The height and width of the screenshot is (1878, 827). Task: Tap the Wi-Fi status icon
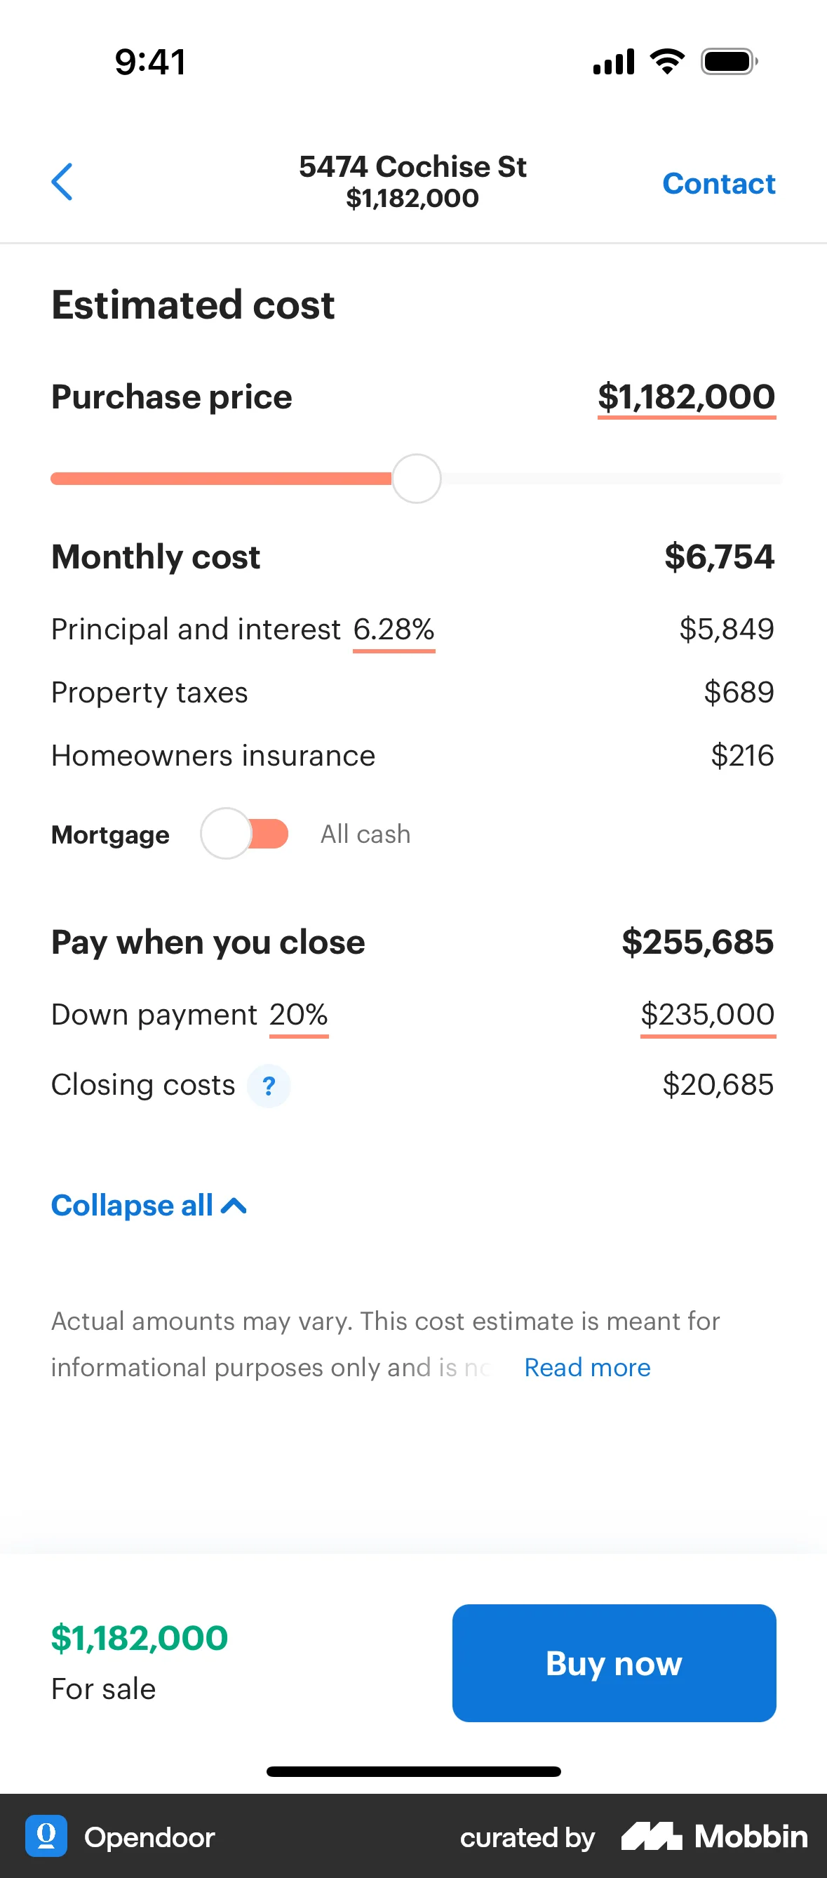point(666,62)
